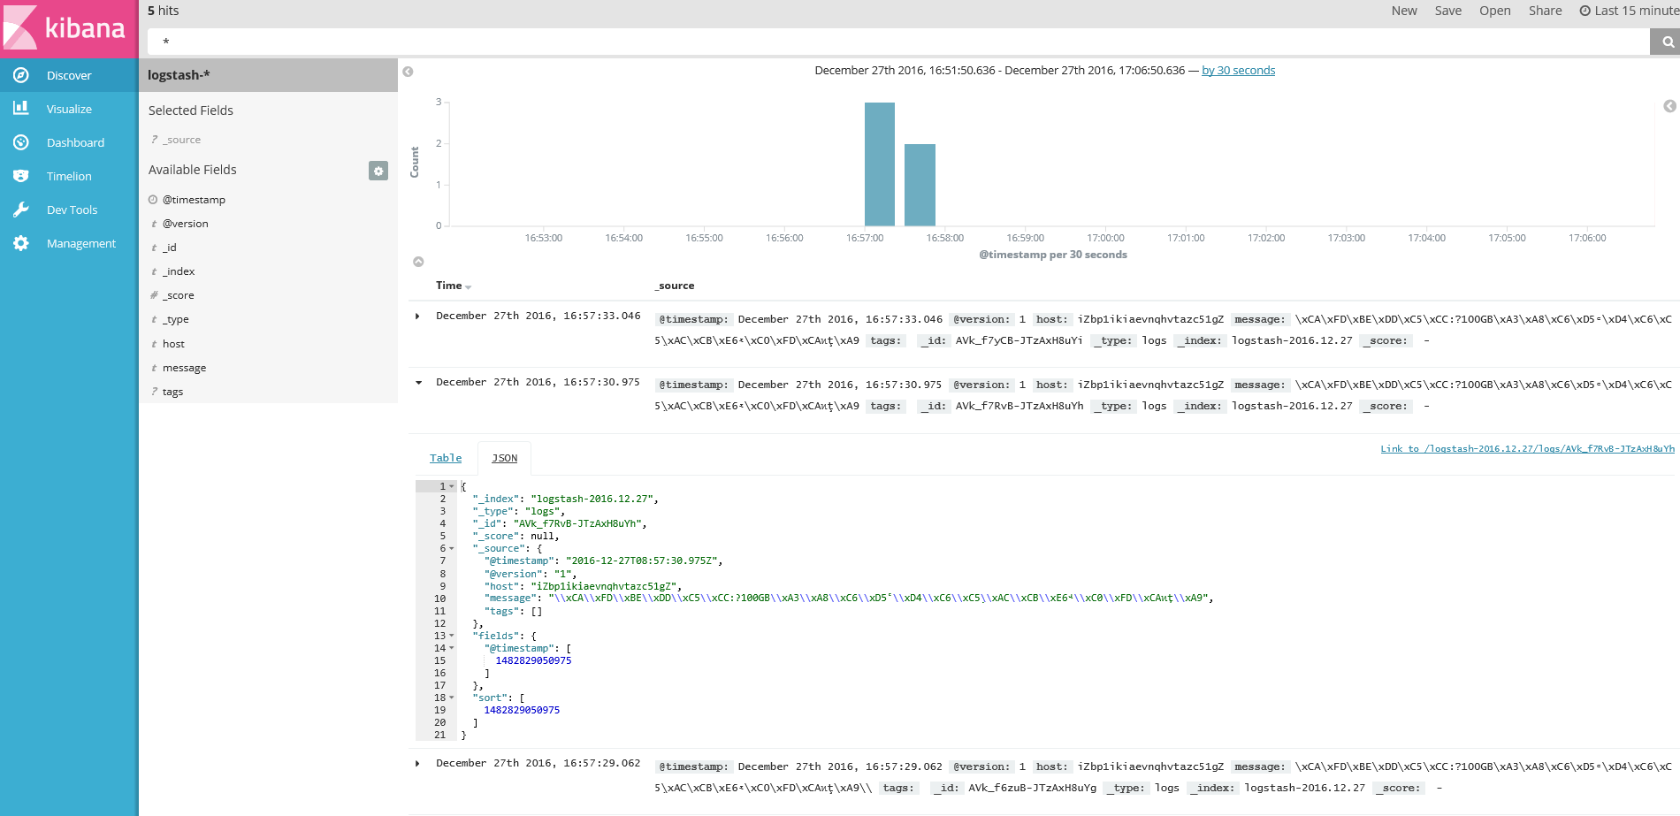Click the search magnifier button

[x=1667, y=42]
